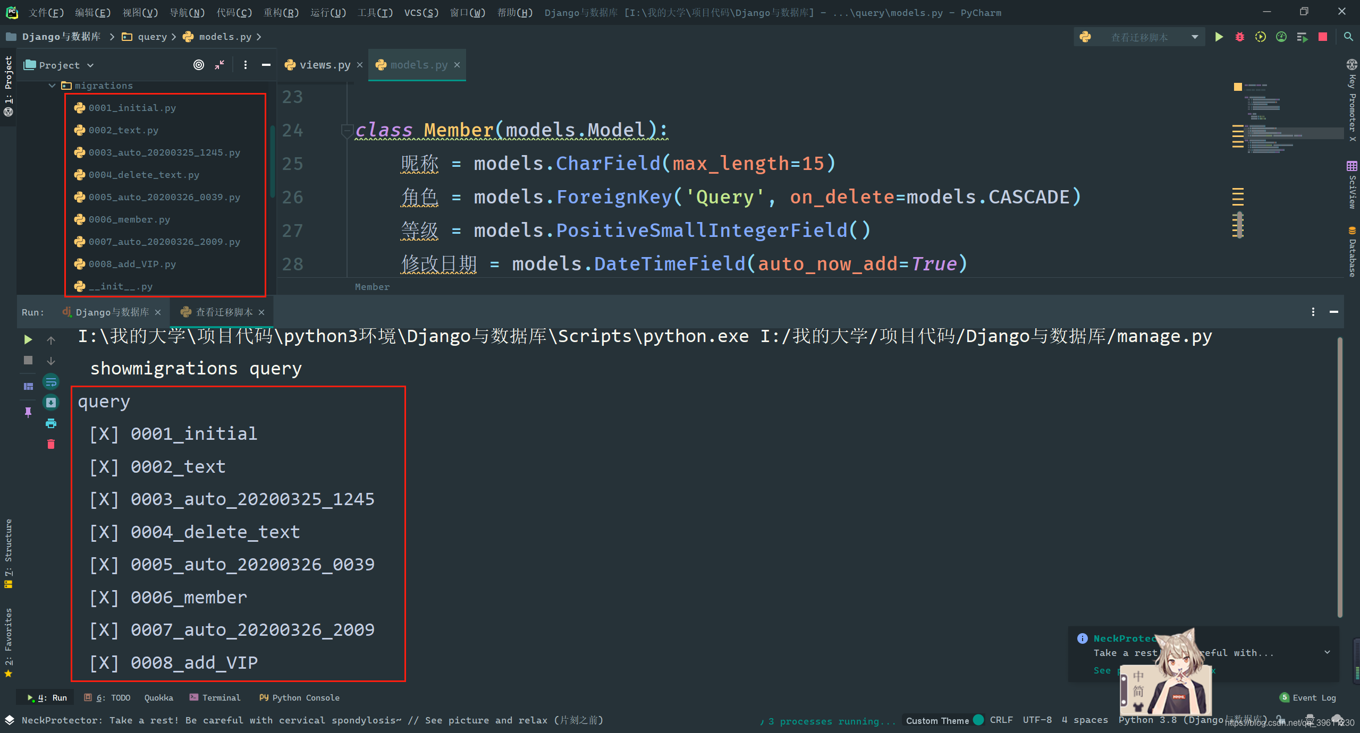Click locate target icon in Project panel
The image size is (1360, 733).
[198, 65]
